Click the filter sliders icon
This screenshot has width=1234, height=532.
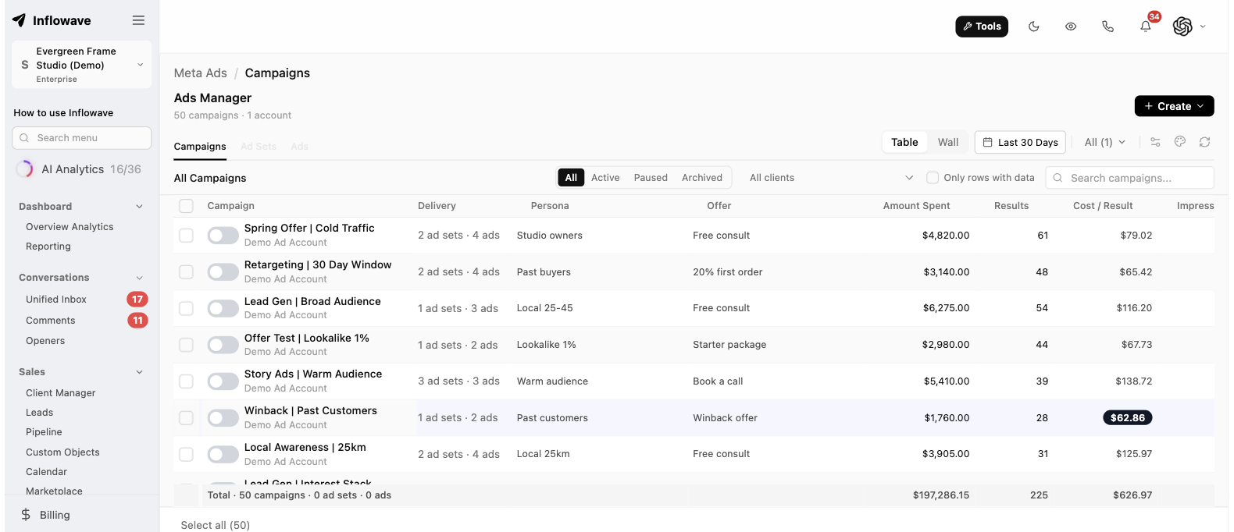click(1155, 142)
